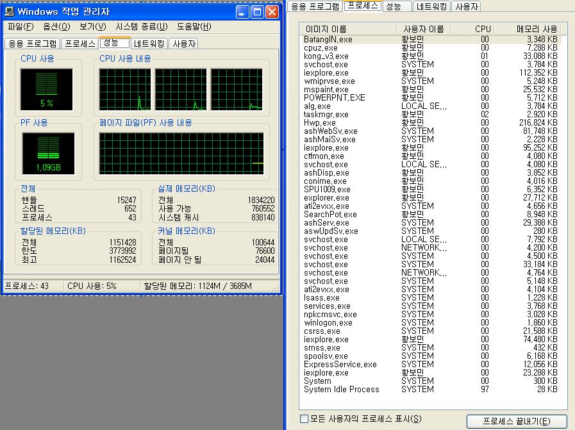Screen dimensions: 575x430
Task: Select mspaint.exe process row
Action: (x=431, y=90)
